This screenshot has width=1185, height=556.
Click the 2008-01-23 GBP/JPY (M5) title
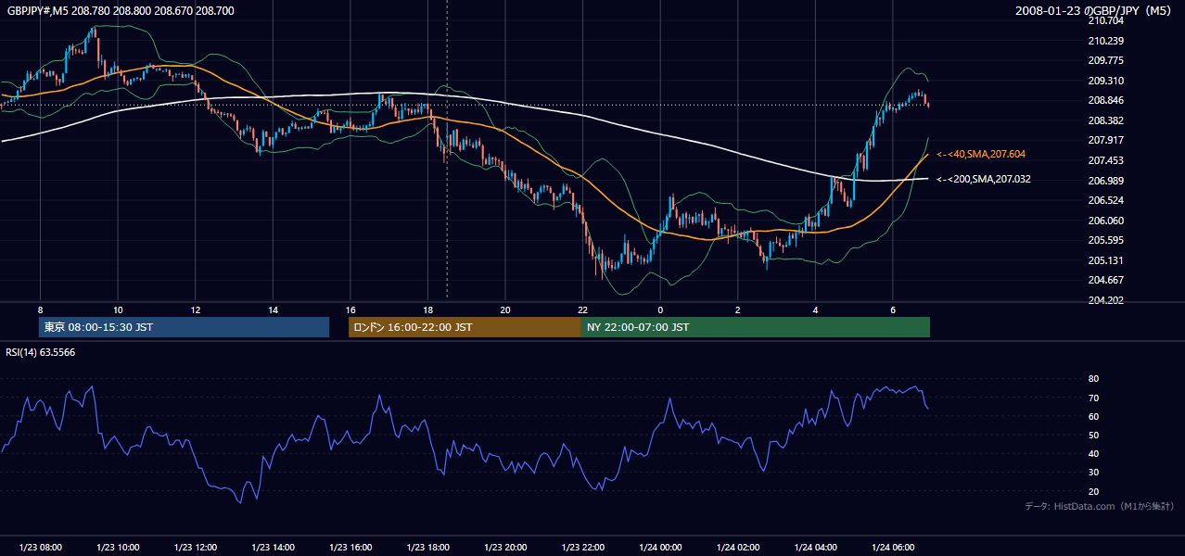[1094, 10]
